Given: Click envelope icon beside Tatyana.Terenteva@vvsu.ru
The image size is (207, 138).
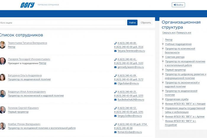Looking at the screenshot, I should tap(115, 51).
